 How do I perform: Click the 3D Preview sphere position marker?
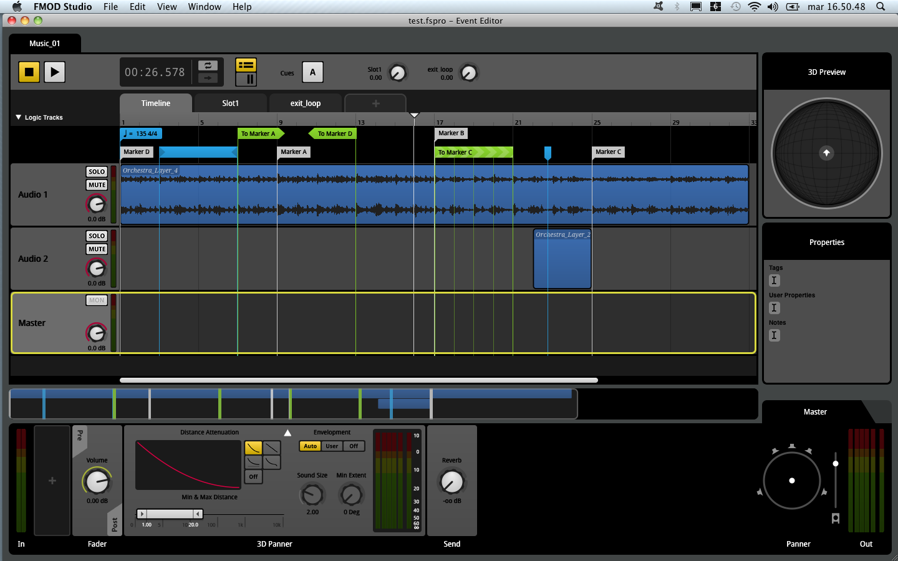click(x=826, y=153)
